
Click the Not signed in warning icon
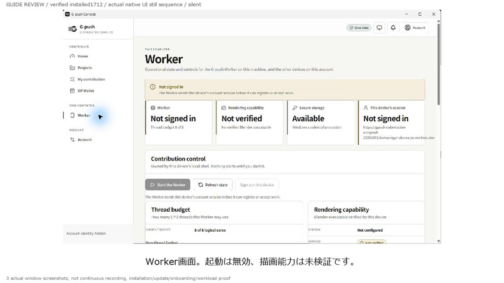pyautogui.click(x=153, y=87)
